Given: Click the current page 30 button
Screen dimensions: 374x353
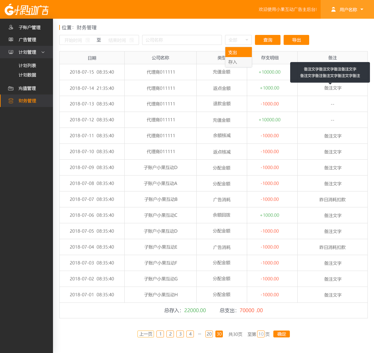Looking at the screenshot, I should [x=219, y=334].
